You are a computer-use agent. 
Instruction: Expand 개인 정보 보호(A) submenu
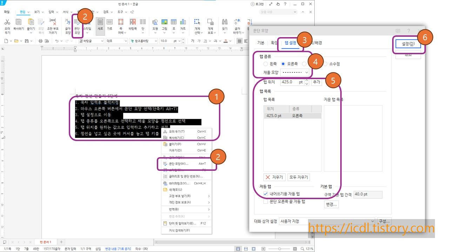(x=186, y=202)
